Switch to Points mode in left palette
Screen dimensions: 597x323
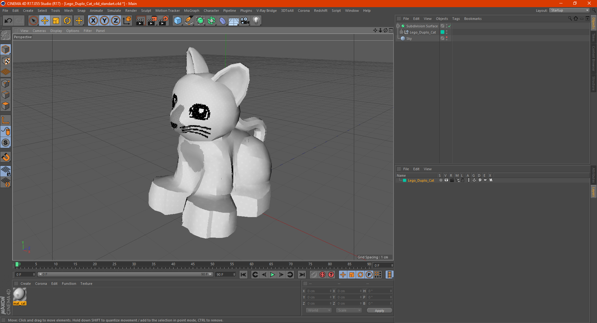click(x=6, y=84)
